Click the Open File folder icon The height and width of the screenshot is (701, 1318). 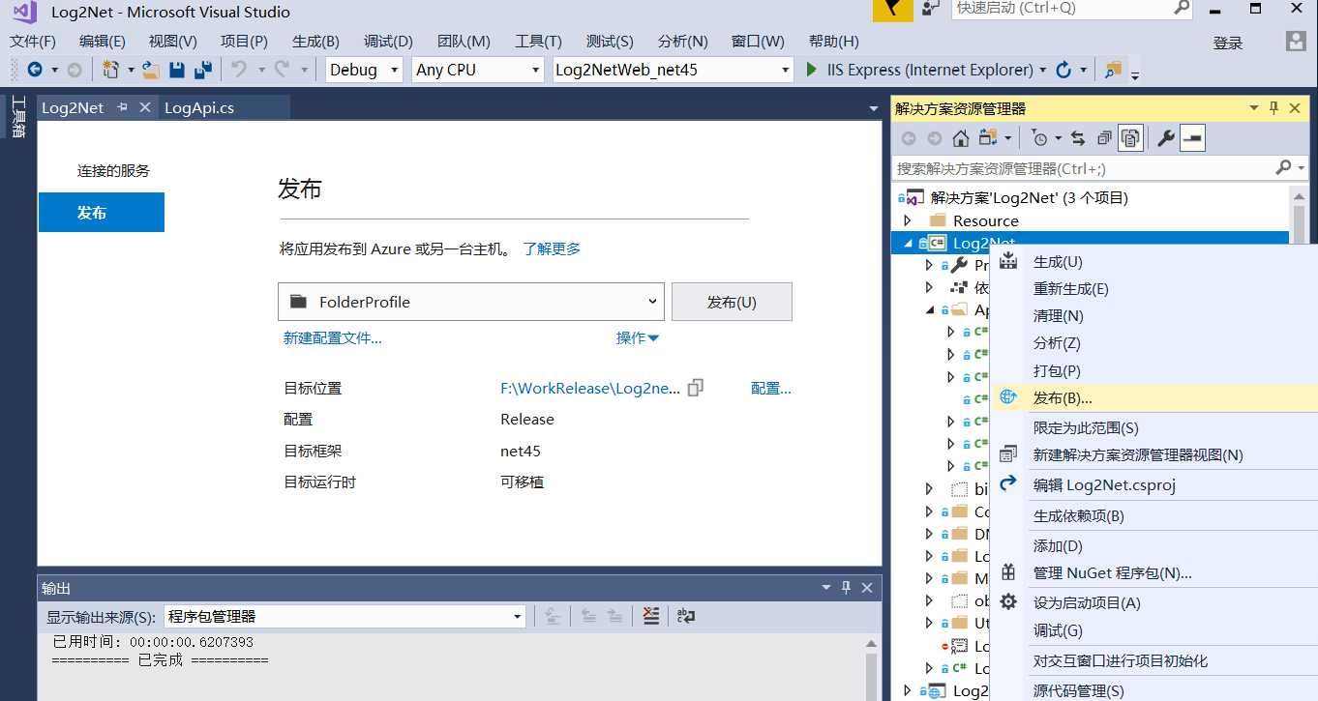coord(151,70)
